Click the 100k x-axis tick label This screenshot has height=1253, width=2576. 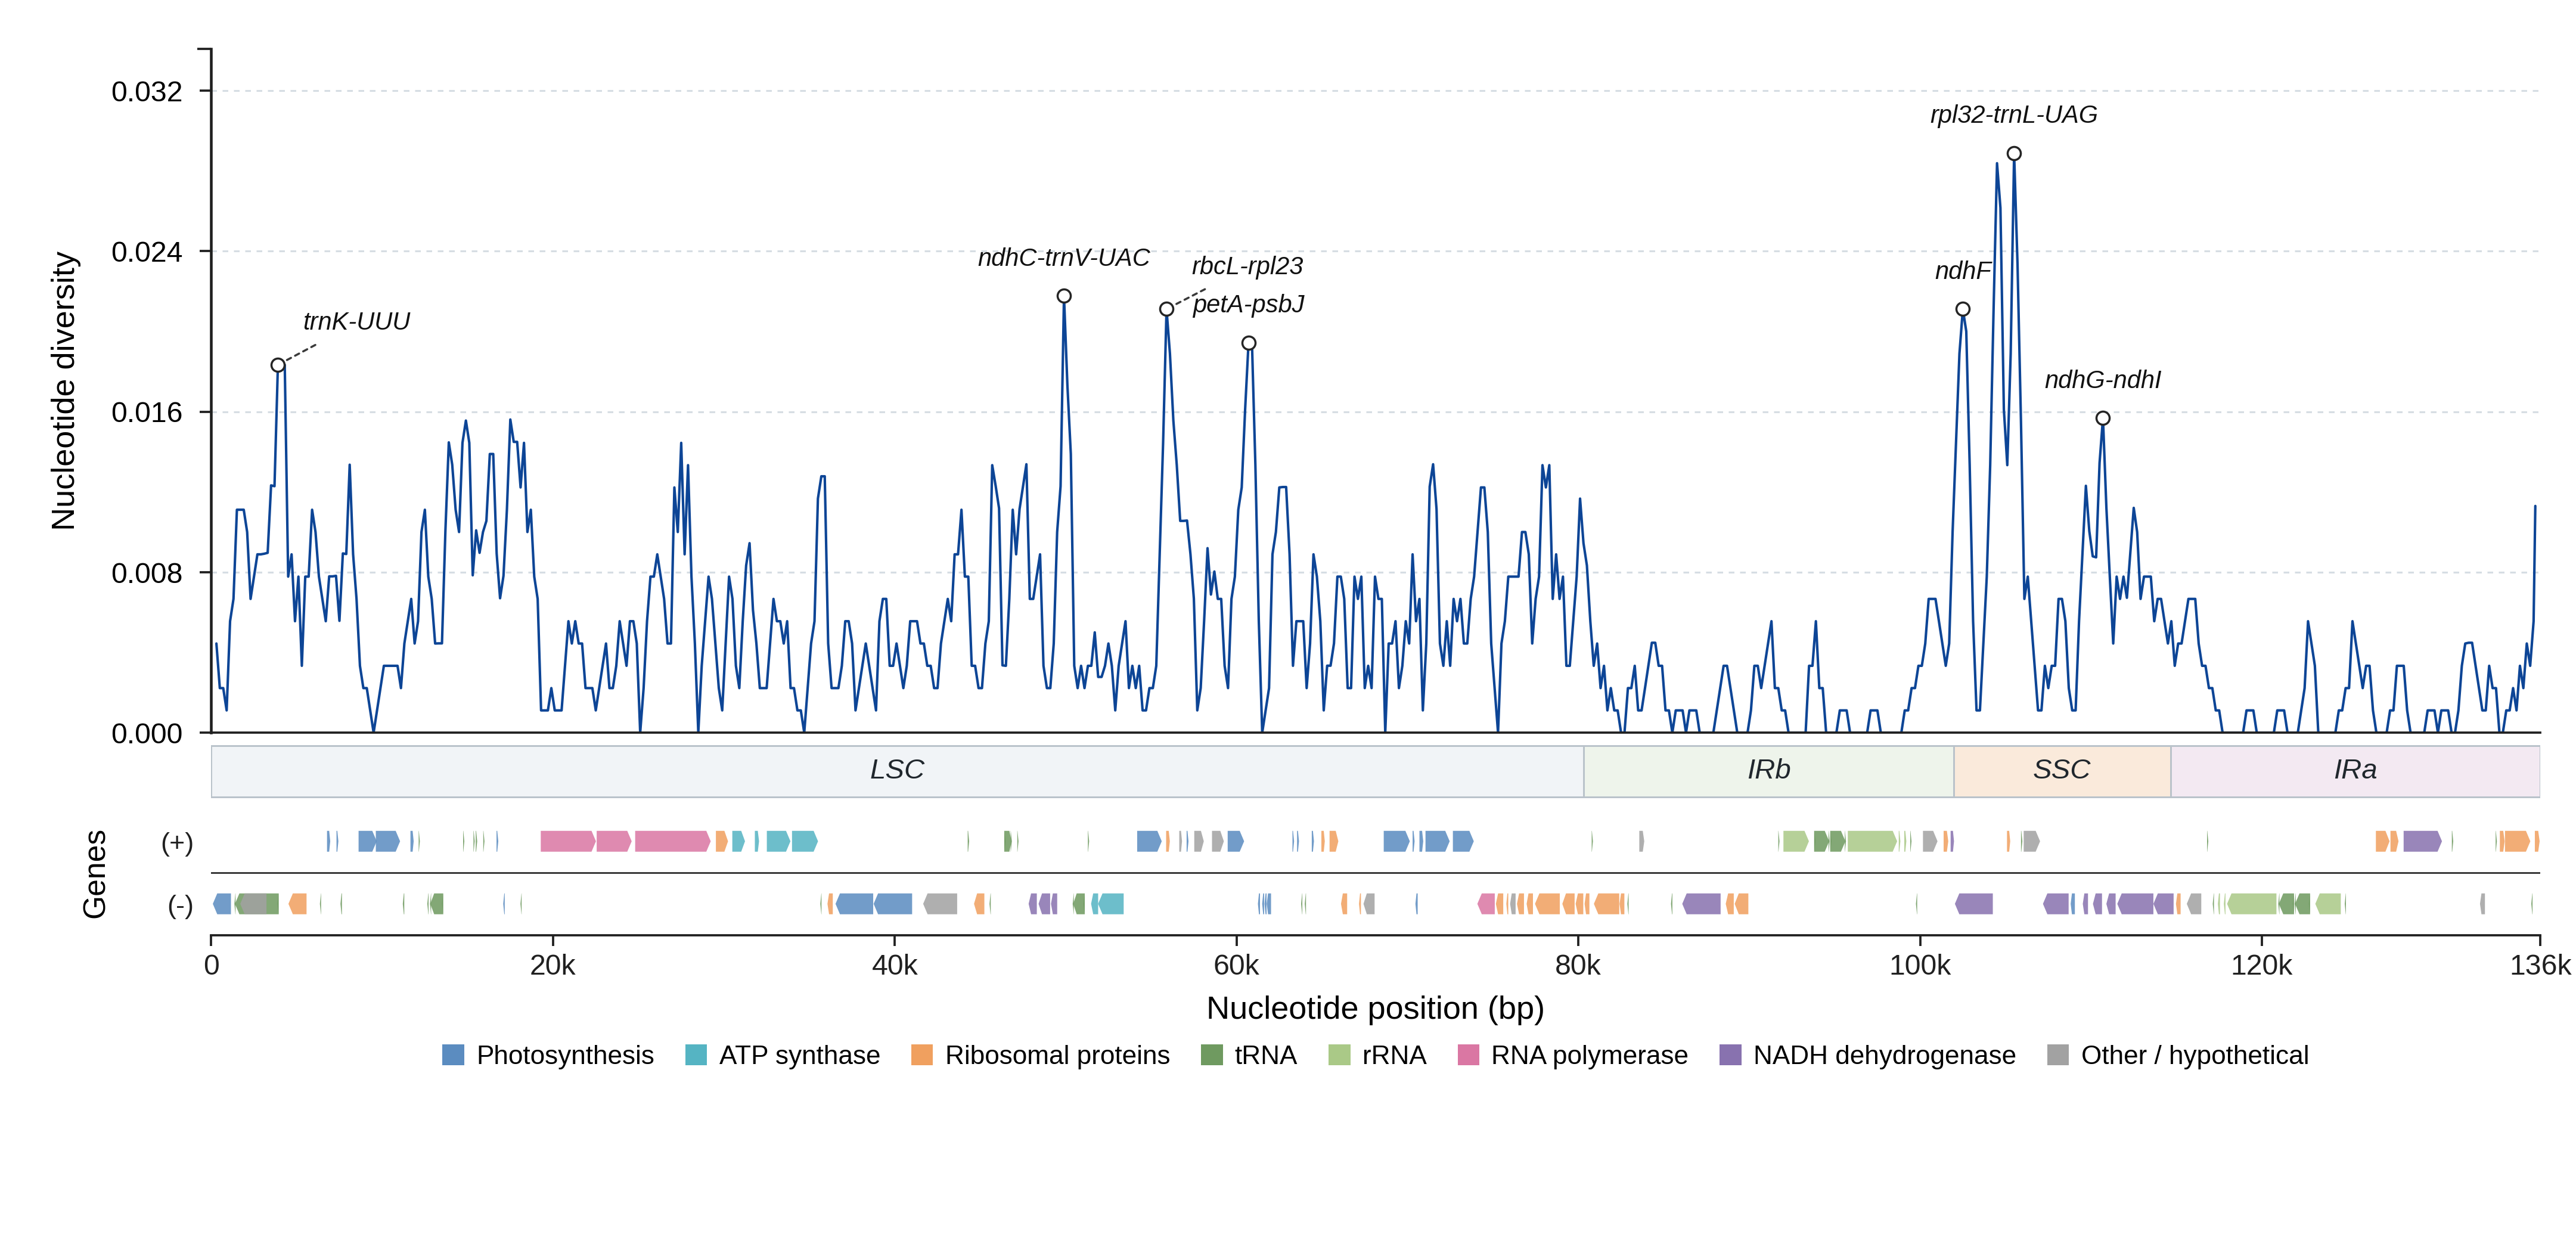click(x=1920, y=965)
